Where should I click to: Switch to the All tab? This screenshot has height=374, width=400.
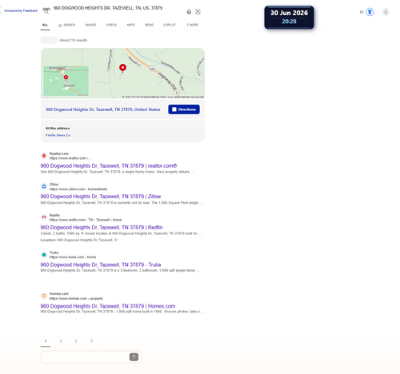[x=45, y=25]
